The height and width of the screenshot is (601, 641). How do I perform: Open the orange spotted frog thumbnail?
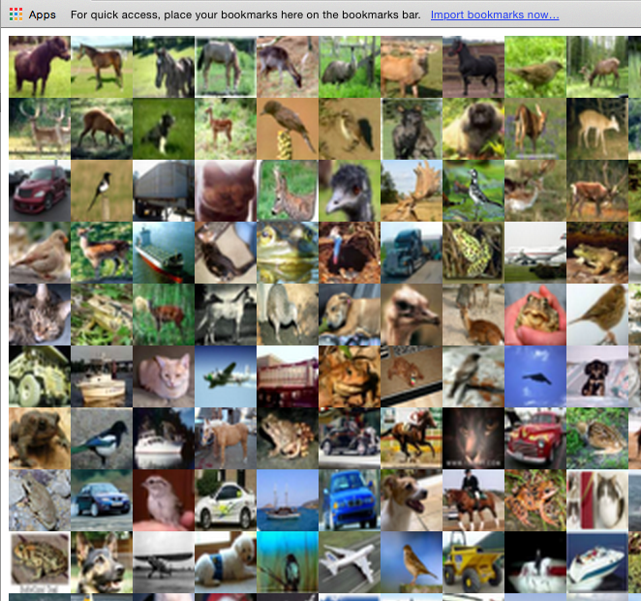tap(535, 500)
